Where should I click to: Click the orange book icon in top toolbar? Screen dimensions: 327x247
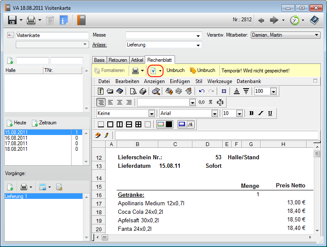(81, 20)
